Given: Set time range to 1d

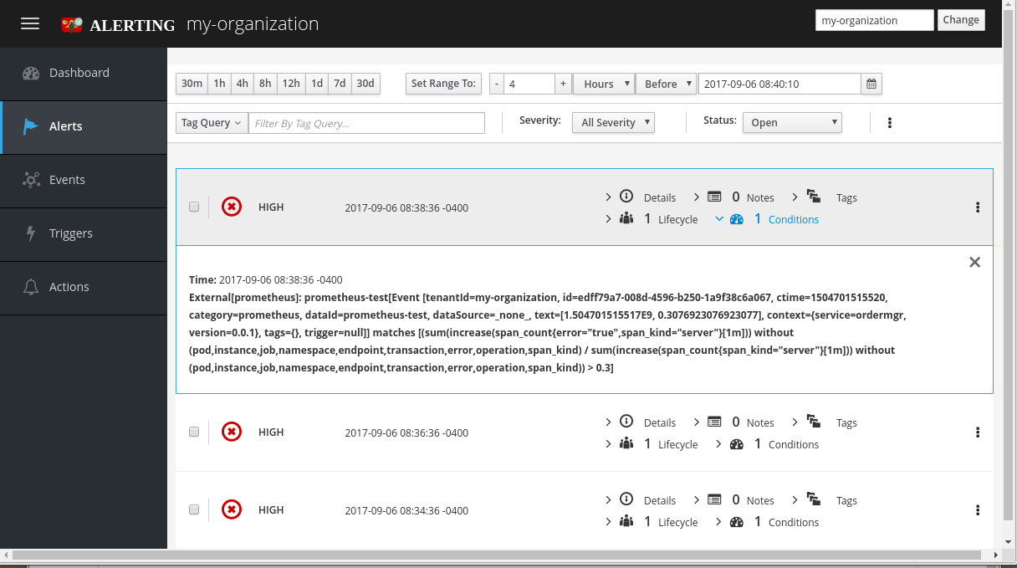Looking at the screenshot, I should (x=317, y=84).
